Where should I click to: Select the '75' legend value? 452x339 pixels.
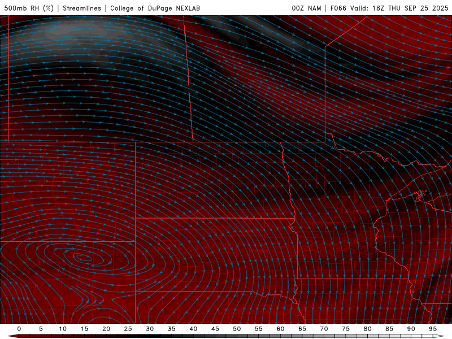pos(346,329)
